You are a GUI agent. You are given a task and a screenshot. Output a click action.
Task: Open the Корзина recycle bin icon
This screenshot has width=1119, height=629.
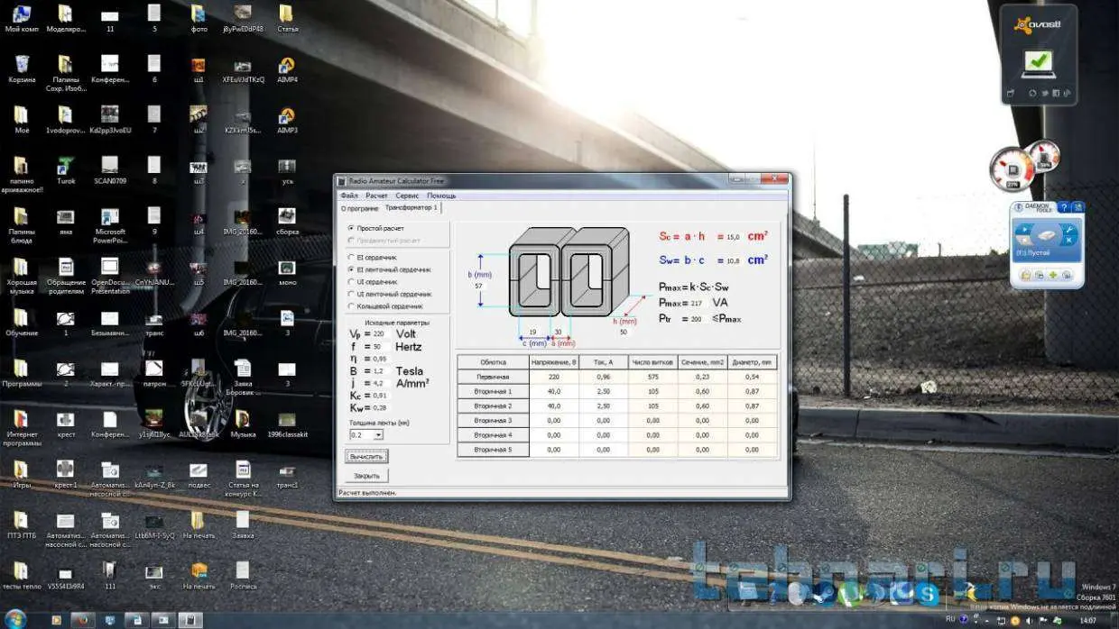[x=22, y=65]
